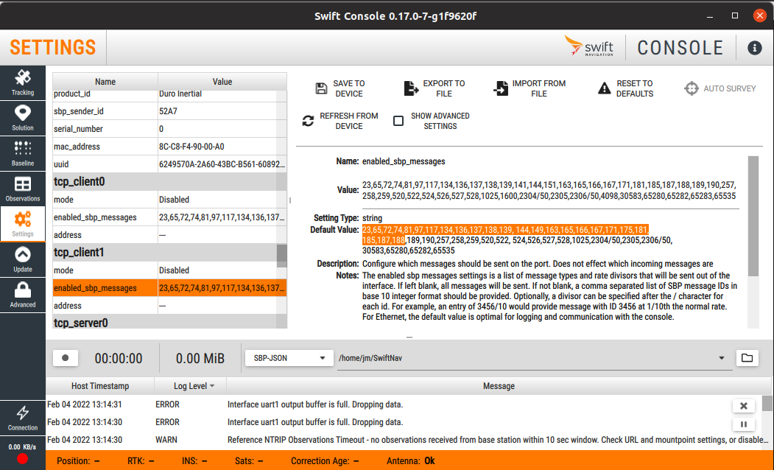Open the SBP-JSON format dropdown

point(288,358)
